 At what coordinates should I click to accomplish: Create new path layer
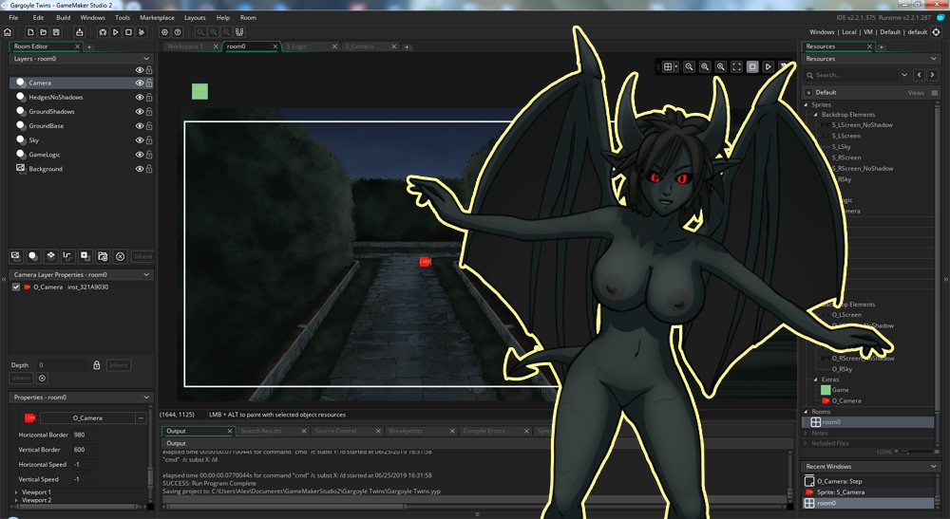point(67,256)
